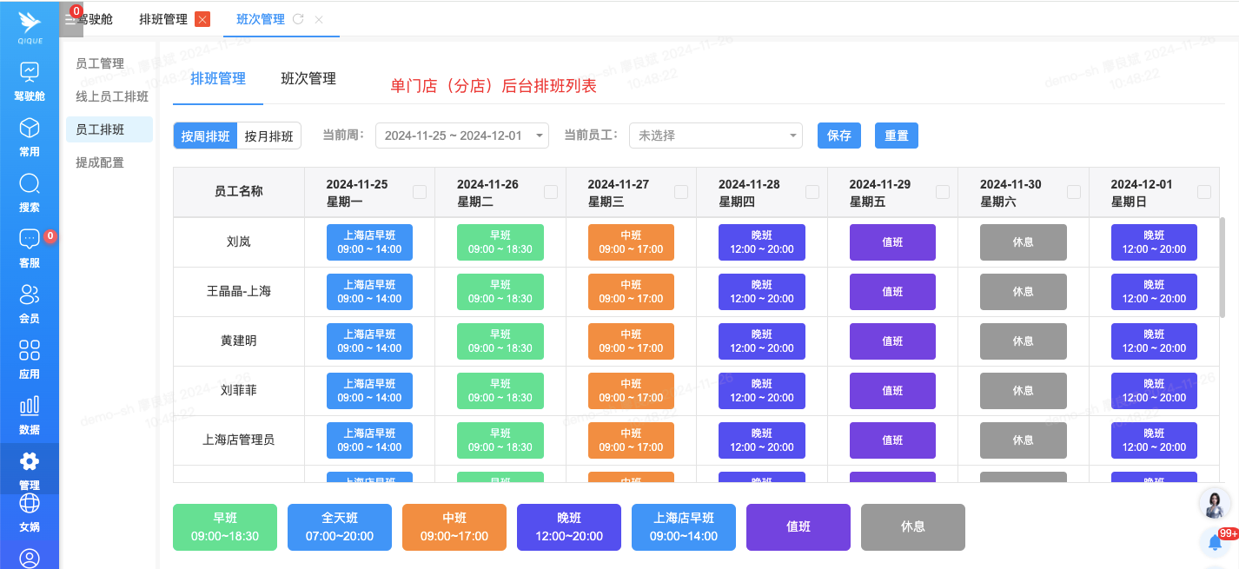
Task: Tick the 2024-11-28 星期四 column checkbox
Action: (812, 192)
